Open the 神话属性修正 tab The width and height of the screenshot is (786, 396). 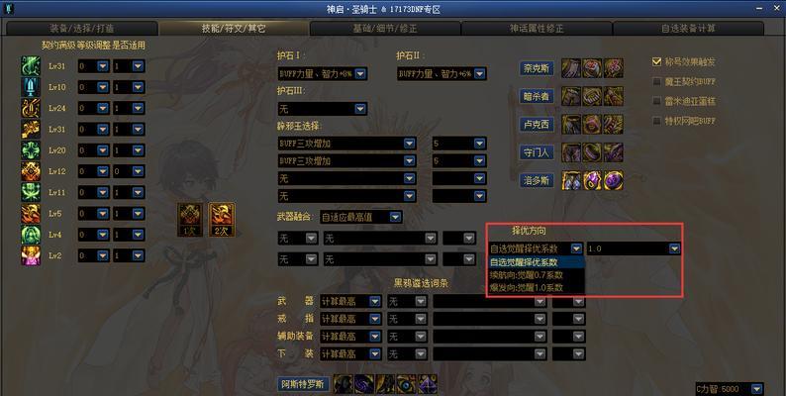pos(537,28)
